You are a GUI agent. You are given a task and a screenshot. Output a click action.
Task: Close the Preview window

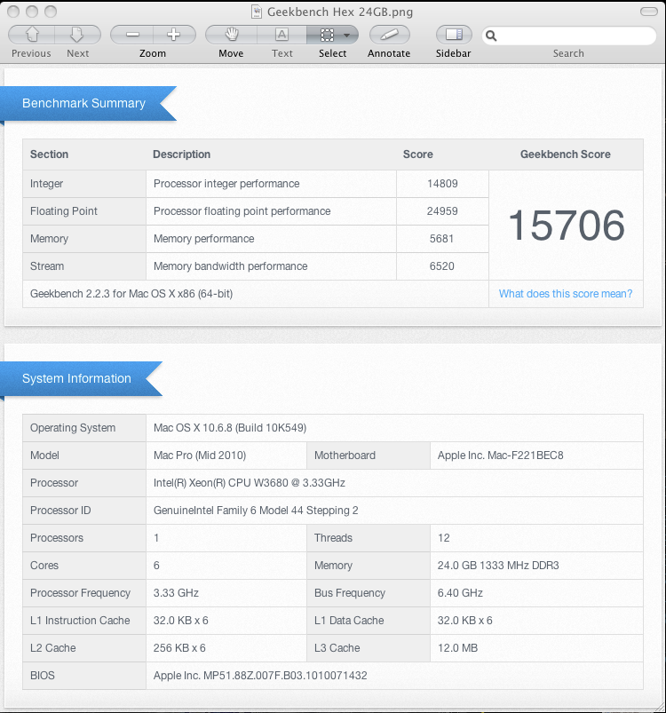pos(13,12)
